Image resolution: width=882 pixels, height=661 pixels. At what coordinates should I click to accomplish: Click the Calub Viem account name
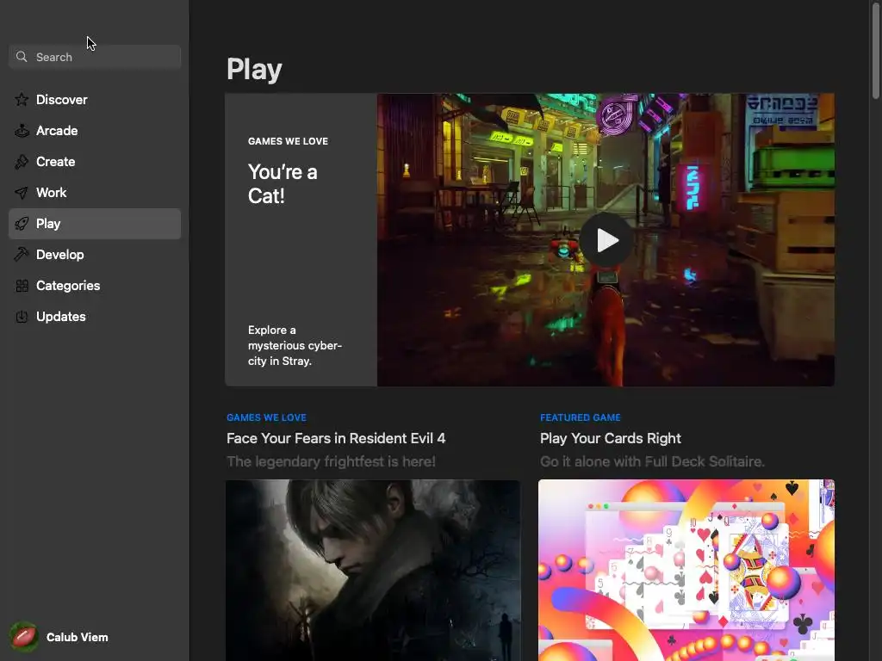click(77, 638)
